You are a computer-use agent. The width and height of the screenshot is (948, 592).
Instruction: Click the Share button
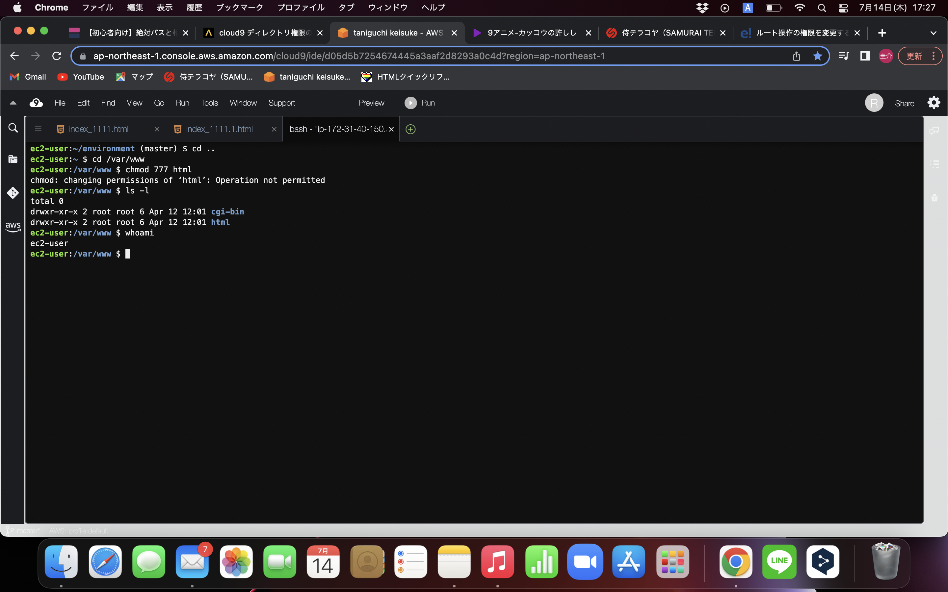point(904,103)
